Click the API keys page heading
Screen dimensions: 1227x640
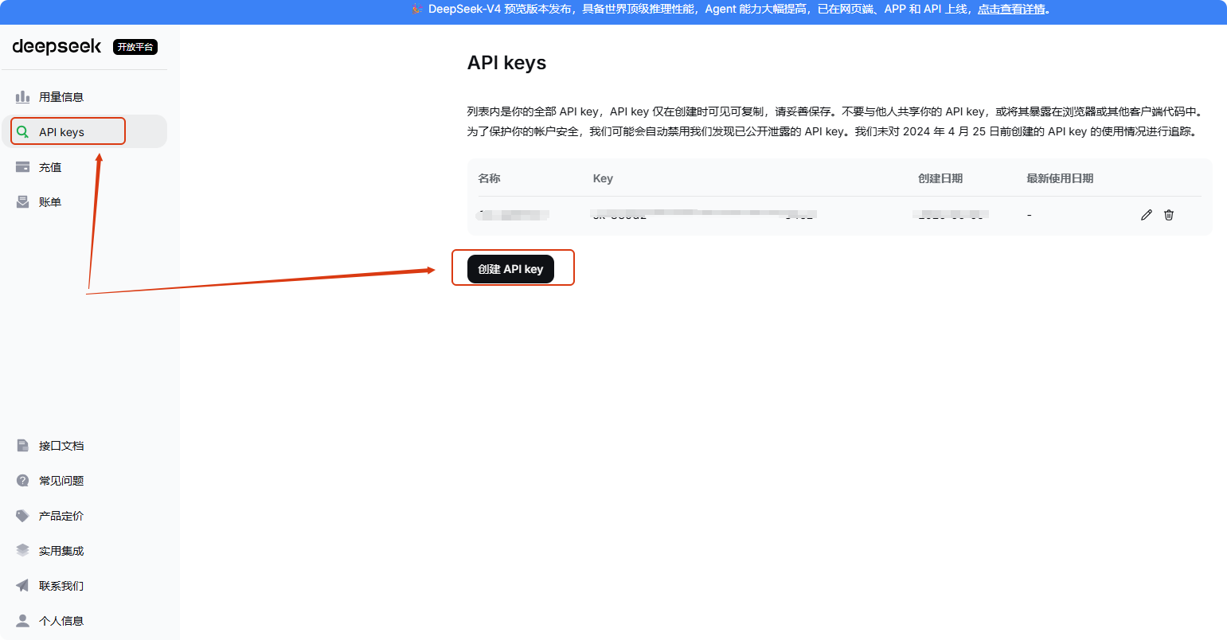pyautogui.click(x=506, y=63)
